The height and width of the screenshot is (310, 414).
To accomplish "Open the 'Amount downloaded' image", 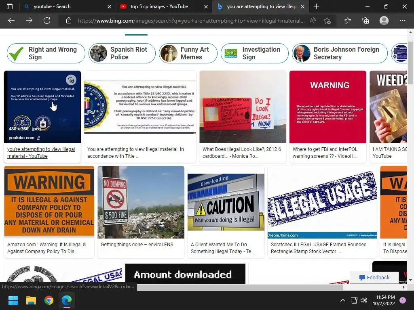I will click(x=185, y=274).
